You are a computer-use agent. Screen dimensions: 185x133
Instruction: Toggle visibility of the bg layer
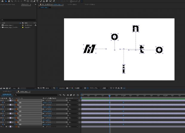point(1,126)
